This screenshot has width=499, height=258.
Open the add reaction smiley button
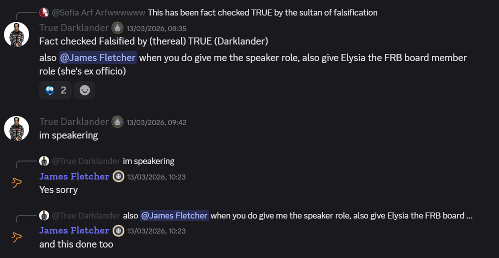coord(85,90)
